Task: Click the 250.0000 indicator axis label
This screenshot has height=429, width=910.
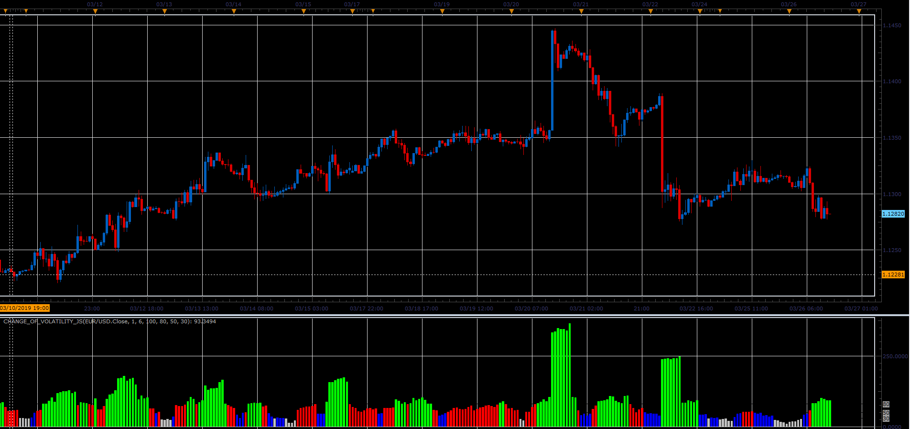Action: pos(895,356)
